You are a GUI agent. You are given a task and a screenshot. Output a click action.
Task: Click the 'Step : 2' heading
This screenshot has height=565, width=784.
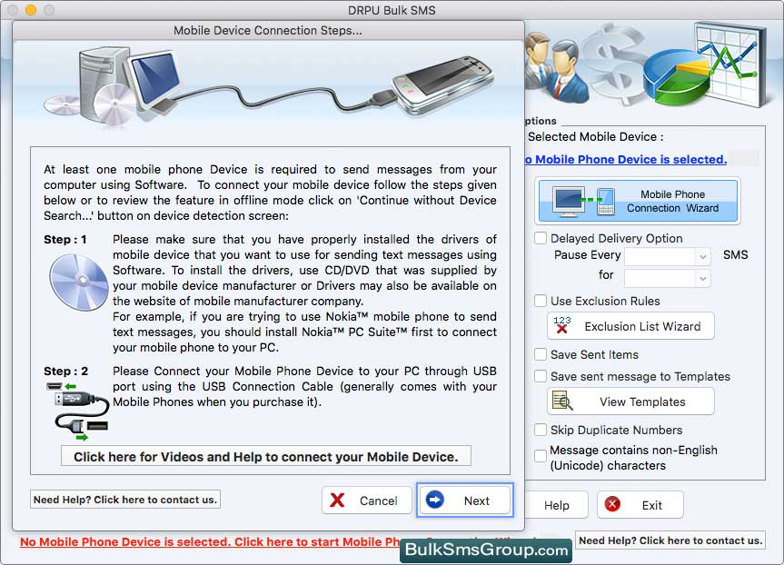coord(65,371)
